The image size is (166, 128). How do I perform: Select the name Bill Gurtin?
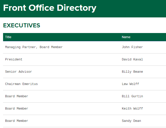click(132, 96)
